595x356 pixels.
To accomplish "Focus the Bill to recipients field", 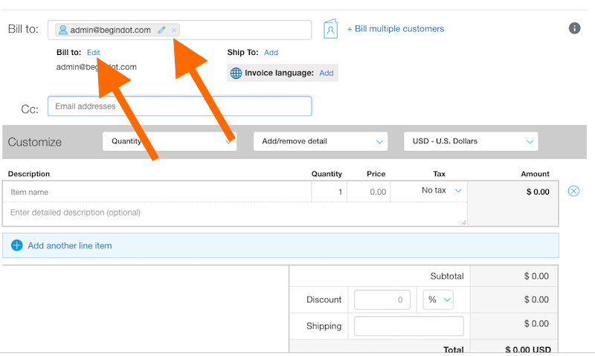I will pyautogui.click(x=179, y=30).
